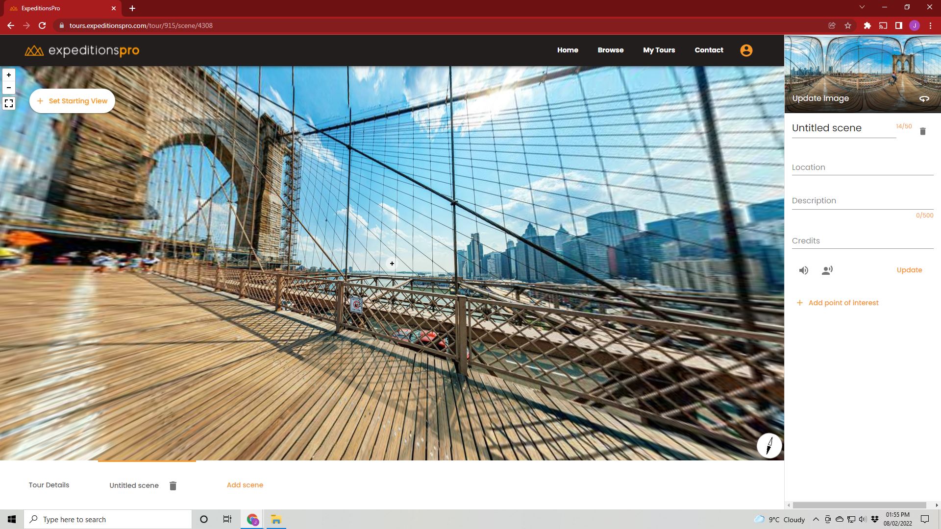Zoom out the panorama viewer

click(x=9, y=88)
